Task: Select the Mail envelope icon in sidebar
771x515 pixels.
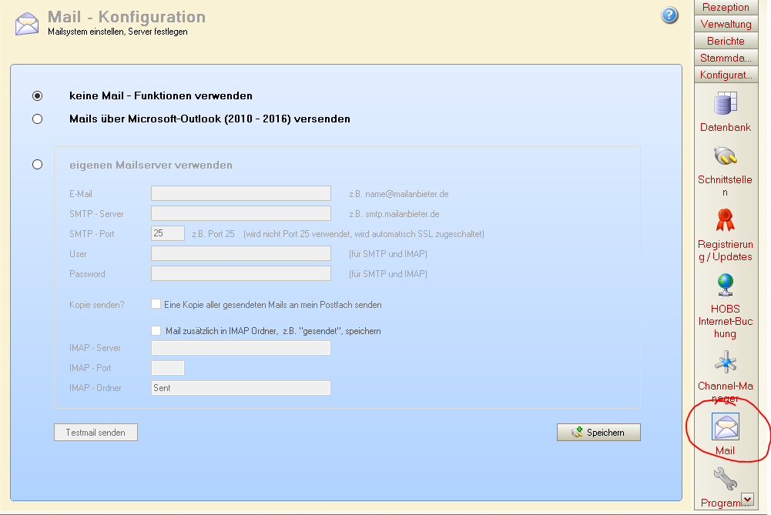Action: click(x=725, y=427)
